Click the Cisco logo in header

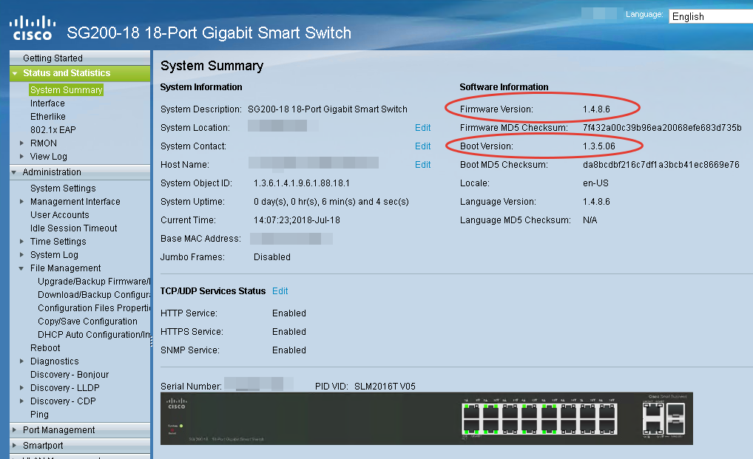tap(32, 28)
